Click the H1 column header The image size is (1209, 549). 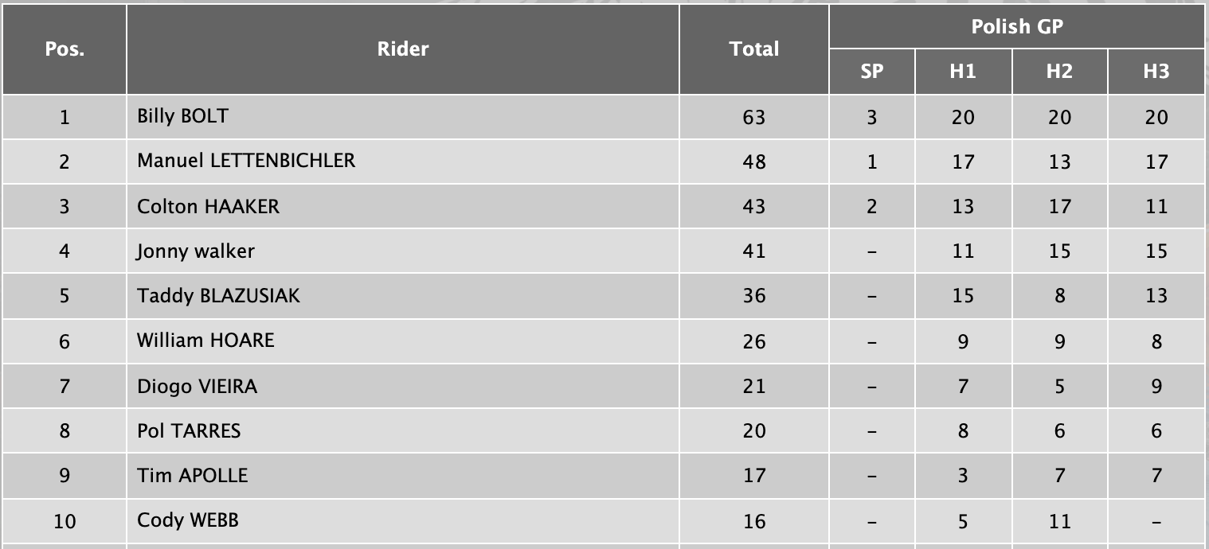[963, 72]
